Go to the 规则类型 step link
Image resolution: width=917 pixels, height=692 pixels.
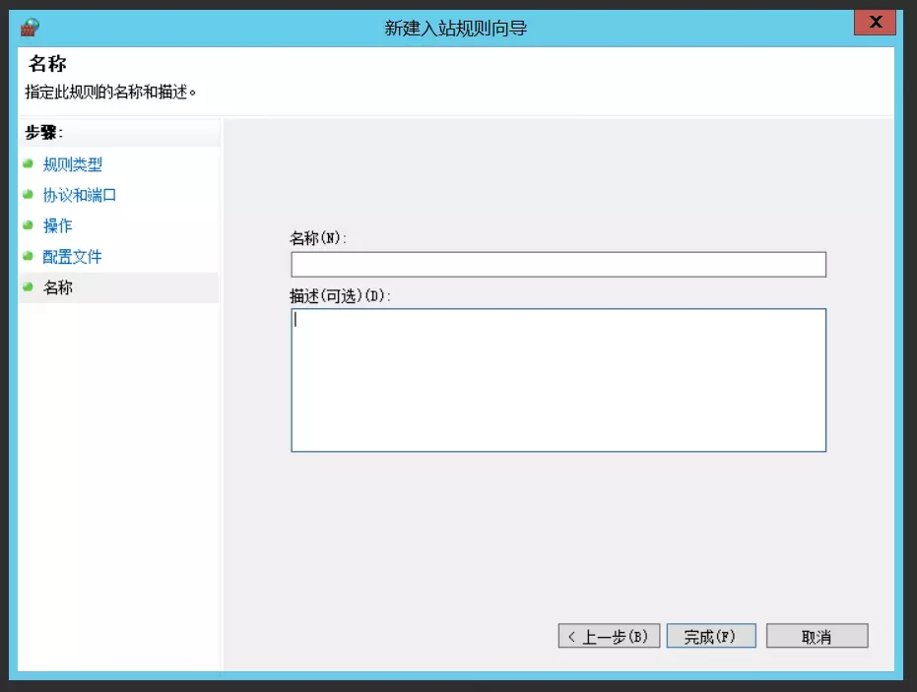click(72, 164)
